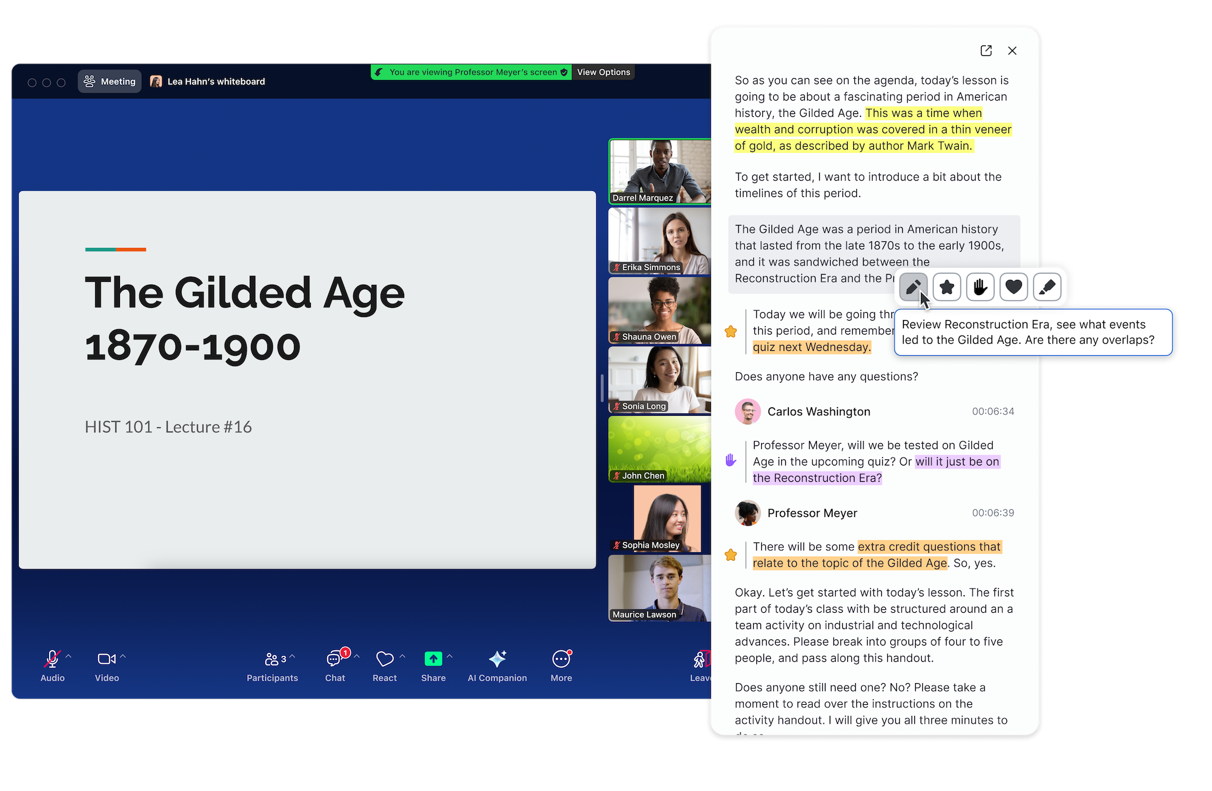Image resolution: width=1212 pixels, height=791 pixels.
Task: Open View Options
Action: [604, 72]
